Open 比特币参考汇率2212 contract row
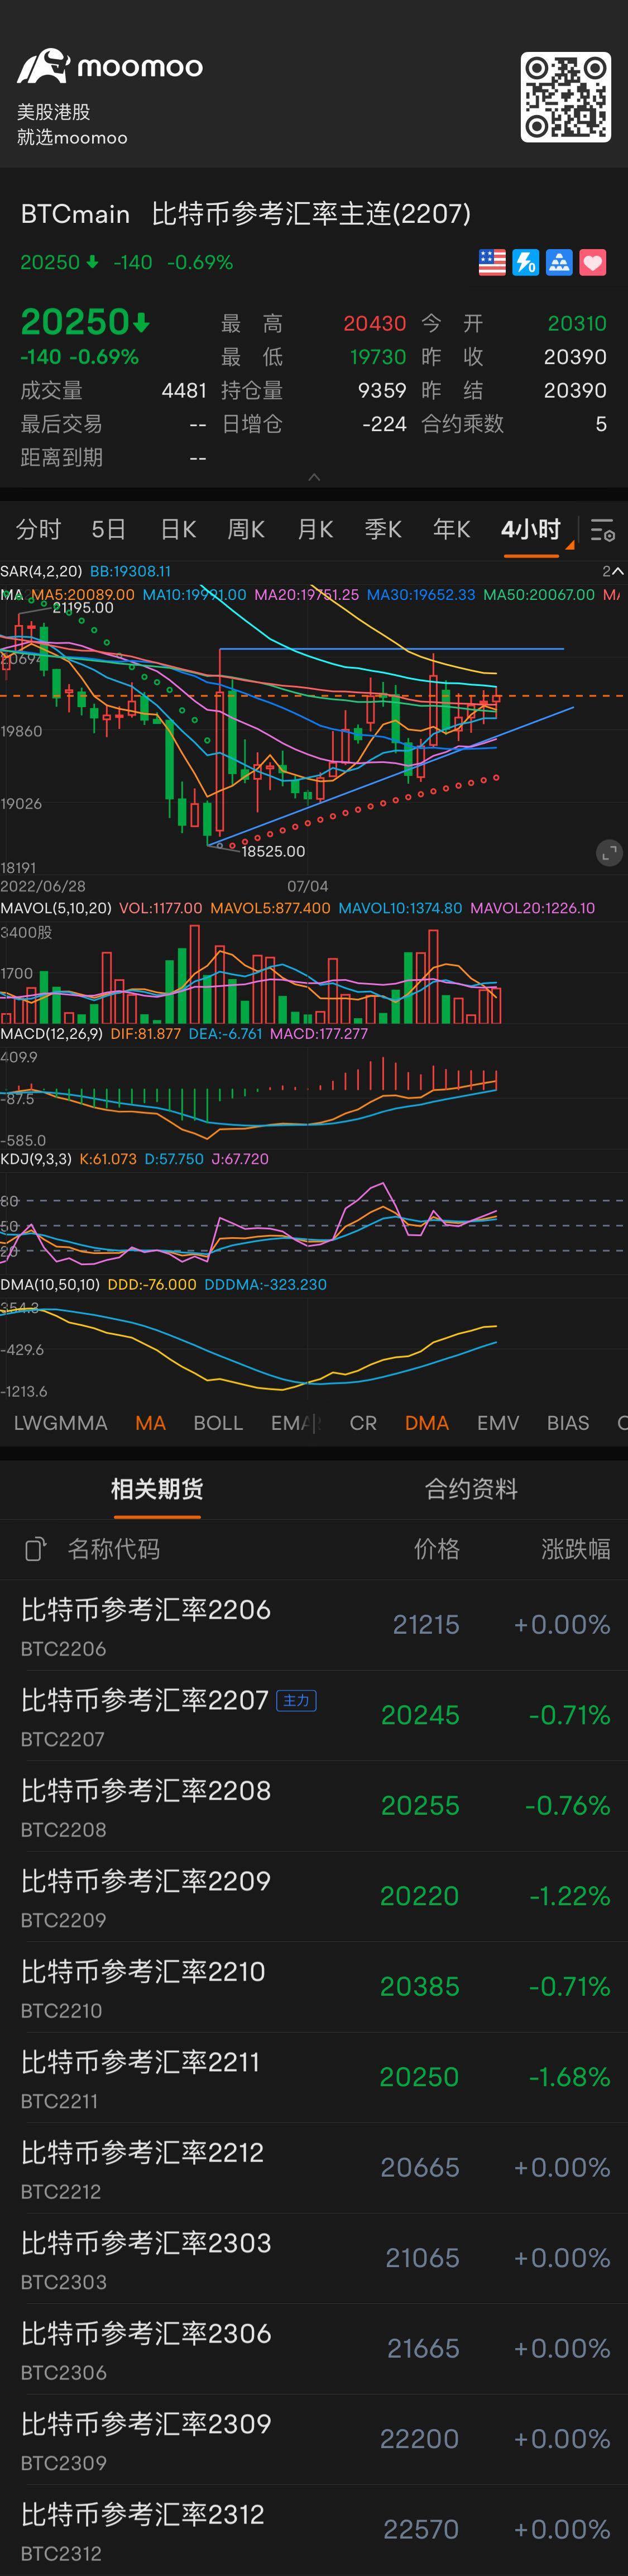Screen dimensions: 628x2576 314,2168
